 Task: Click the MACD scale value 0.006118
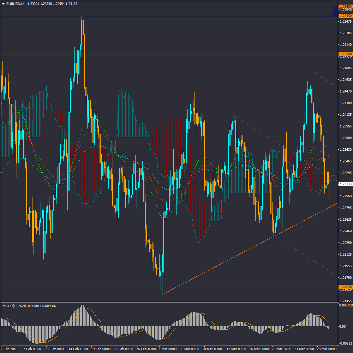point(346,305)
